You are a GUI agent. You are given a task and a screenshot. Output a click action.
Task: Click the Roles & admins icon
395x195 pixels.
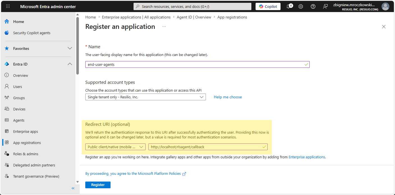(x=7, y=154)
